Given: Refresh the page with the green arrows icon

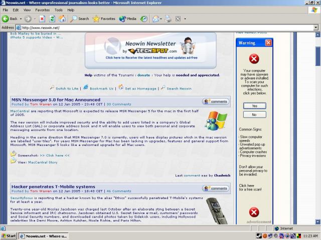Looking at the screenshot, I should (52, 19).
